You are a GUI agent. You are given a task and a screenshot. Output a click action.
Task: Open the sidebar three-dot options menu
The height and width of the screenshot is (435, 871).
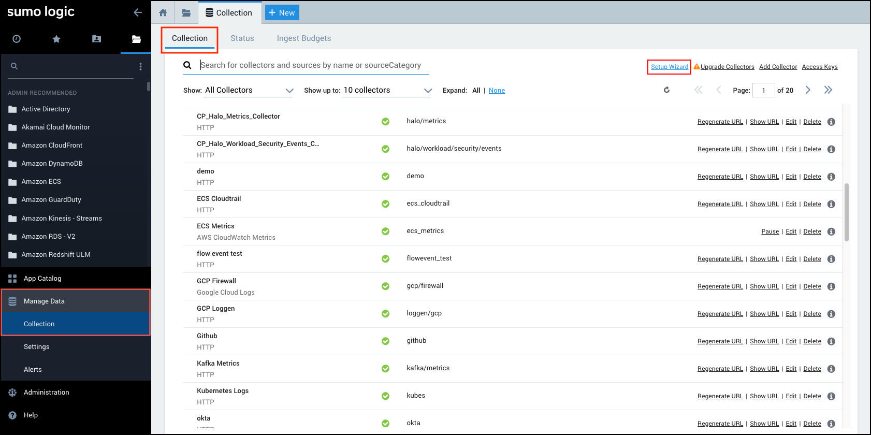click(x=140, y=66)
